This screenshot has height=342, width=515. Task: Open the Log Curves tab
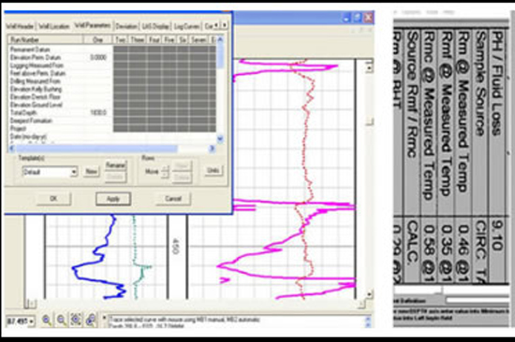[186, 26]
